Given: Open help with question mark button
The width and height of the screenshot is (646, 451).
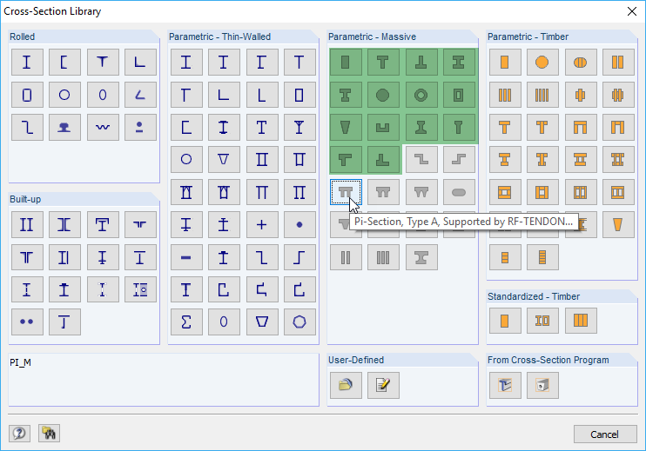Looking at the screenshot, I should (19, 434).
